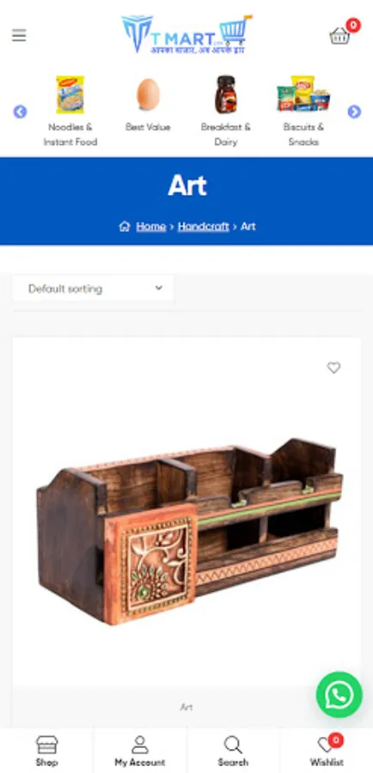Select Noodles & Instant Food category

(x=70, y=112)
